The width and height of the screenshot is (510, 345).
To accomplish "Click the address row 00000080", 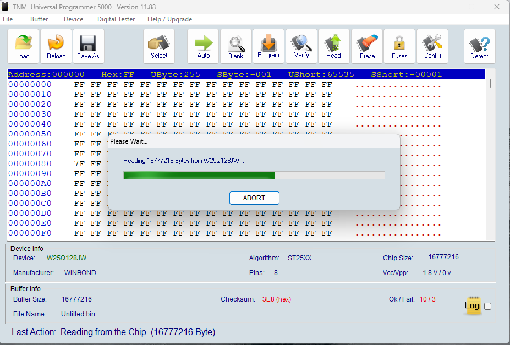I will pyautogui.click(x=30, y=163).
